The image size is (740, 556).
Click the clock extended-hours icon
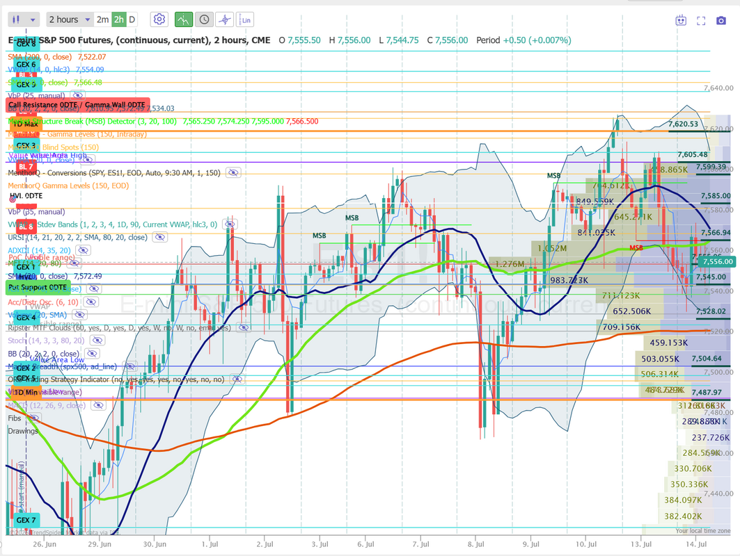pos(204,19)
